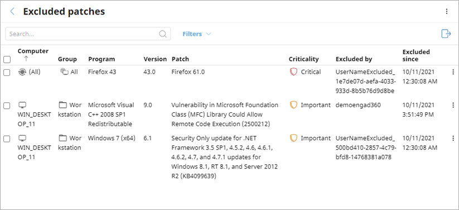Image resolution: width=459 pixels, height=210 pixels.
Task: Click the monitor icon in Windows 7 row
Action: (22, 138)
